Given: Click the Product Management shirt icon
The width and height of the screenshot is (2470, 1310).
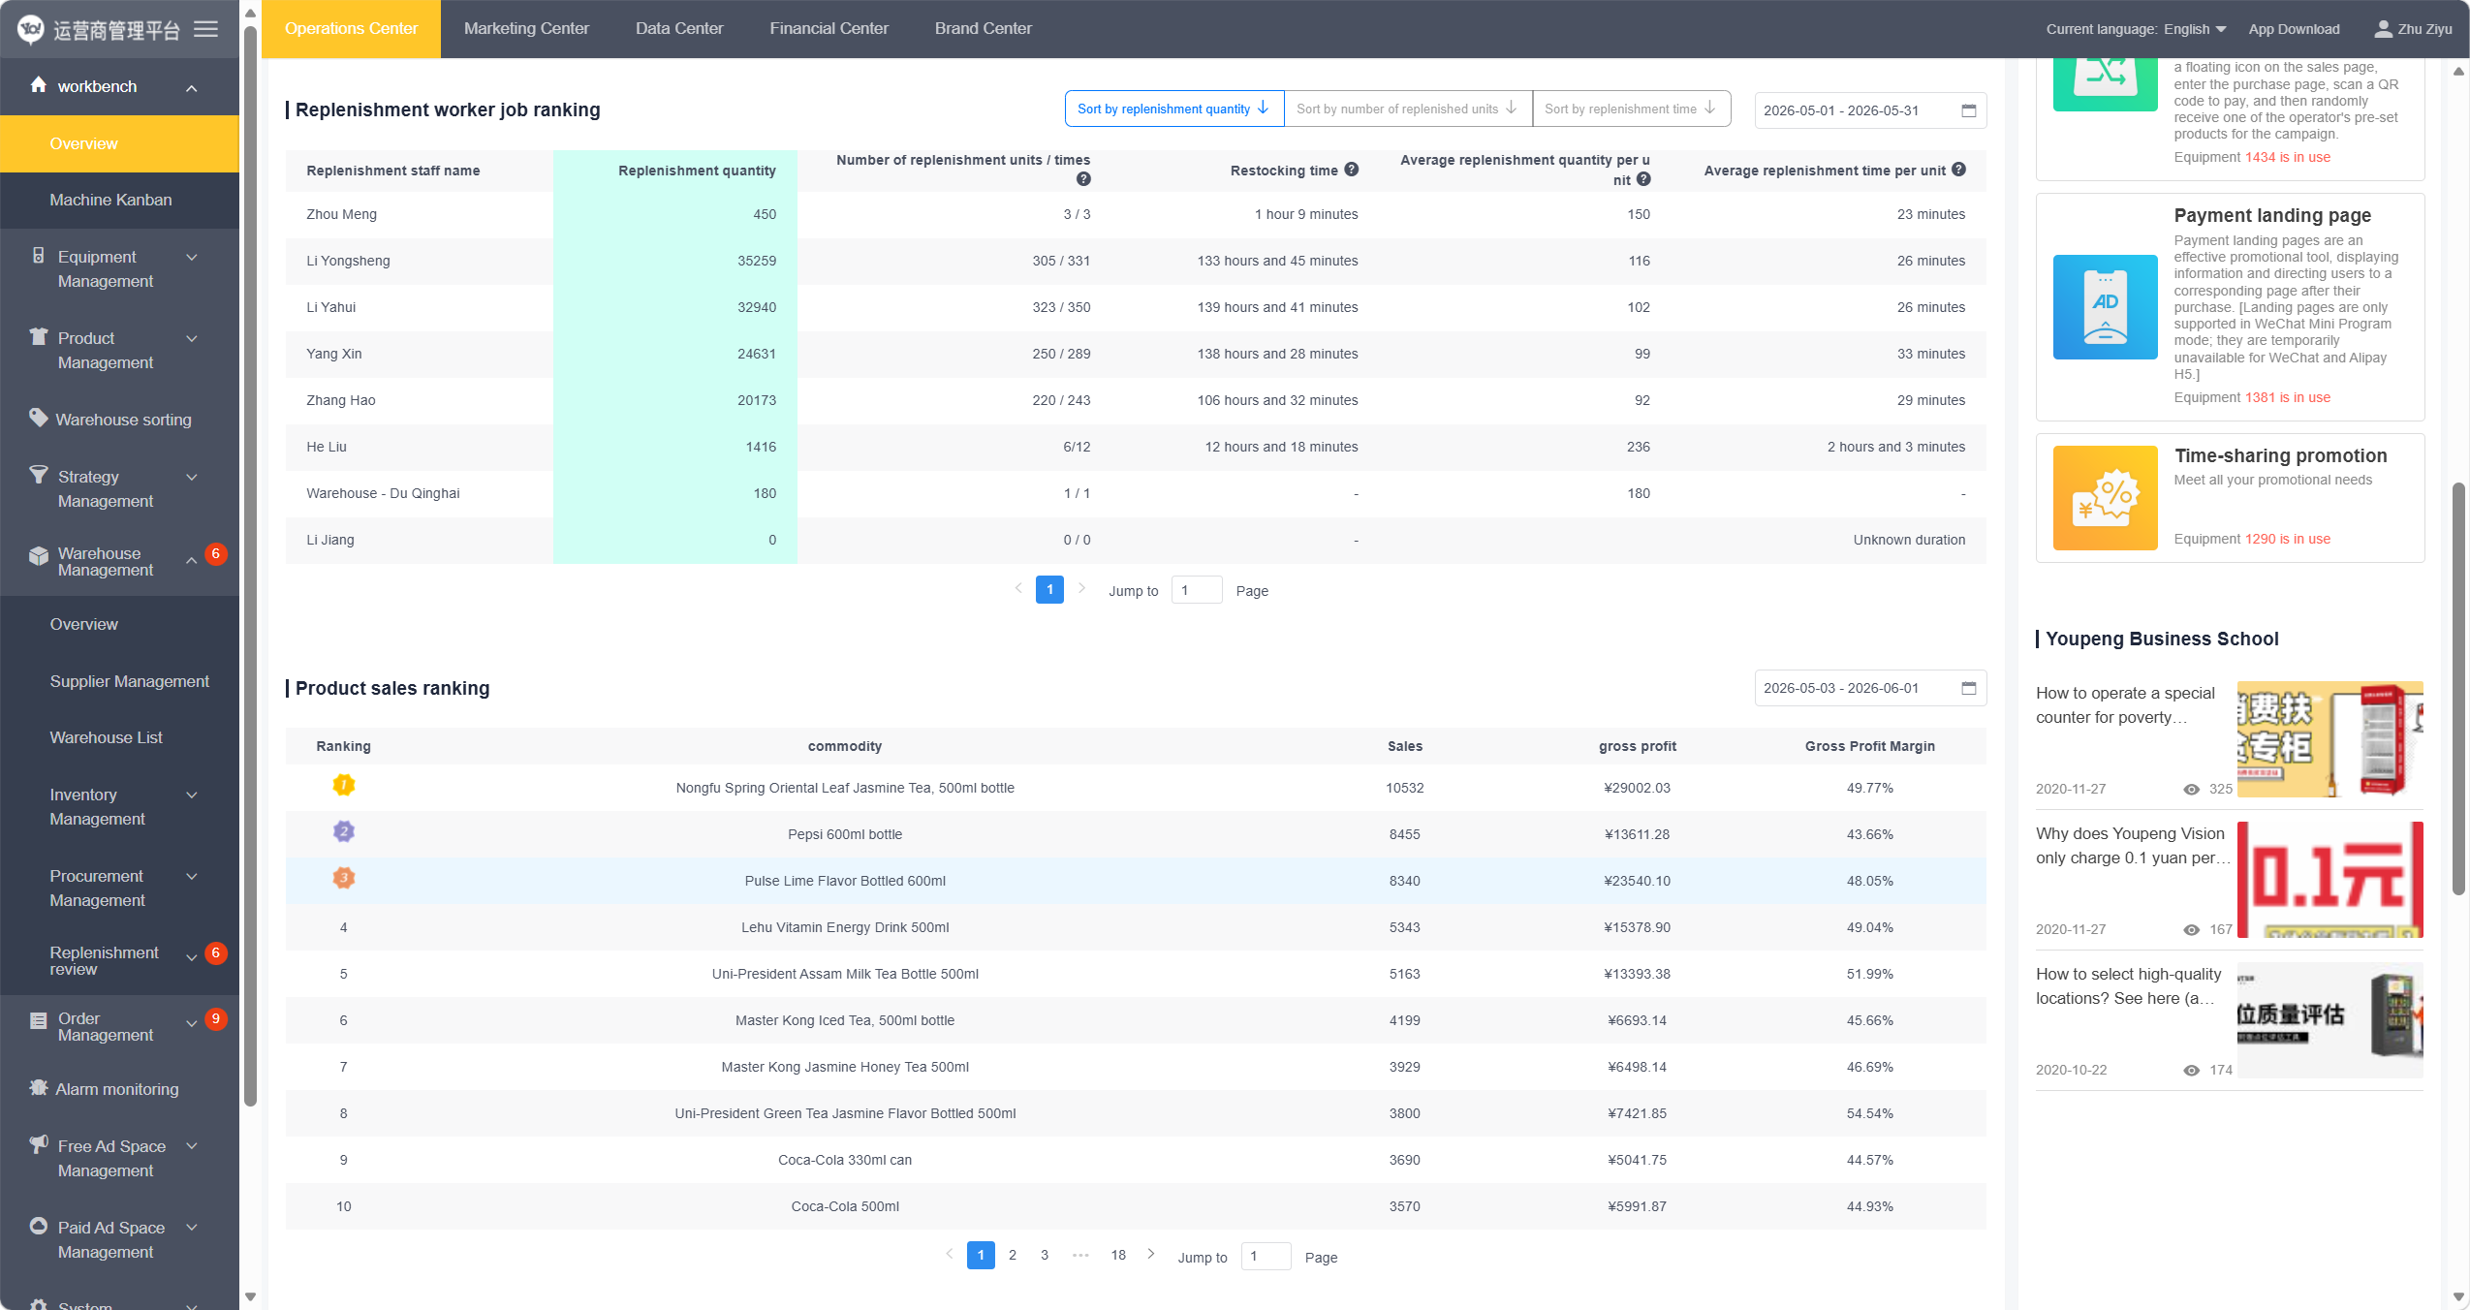Looking at the screenshot, I should pyautogui.click(x=38, y=336).
